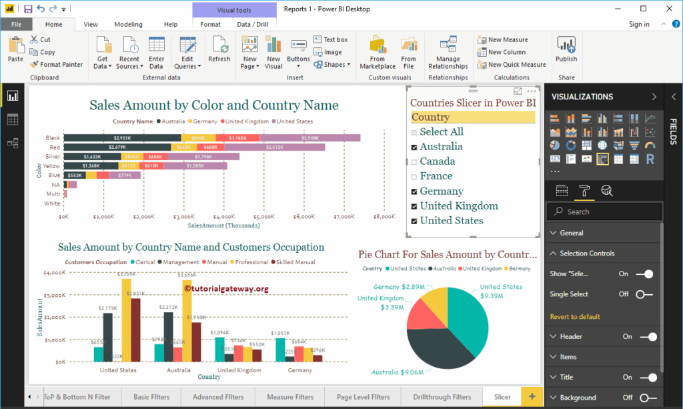Check the Canada slicer checkbox

tap(414, 162)
